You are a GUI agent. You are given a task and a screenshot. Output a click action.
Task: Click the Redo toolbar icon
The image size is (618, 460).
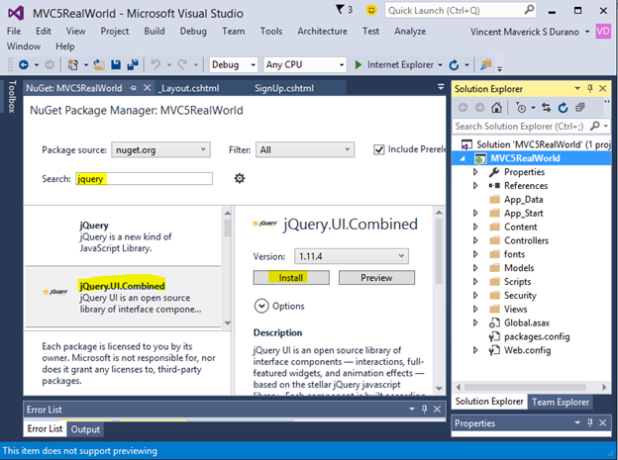coord(182,64)
